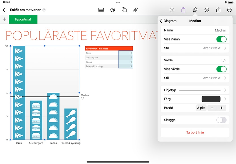
Task: Select the Friterad kyckling drumstick bar
Action: tap(71, 124)
